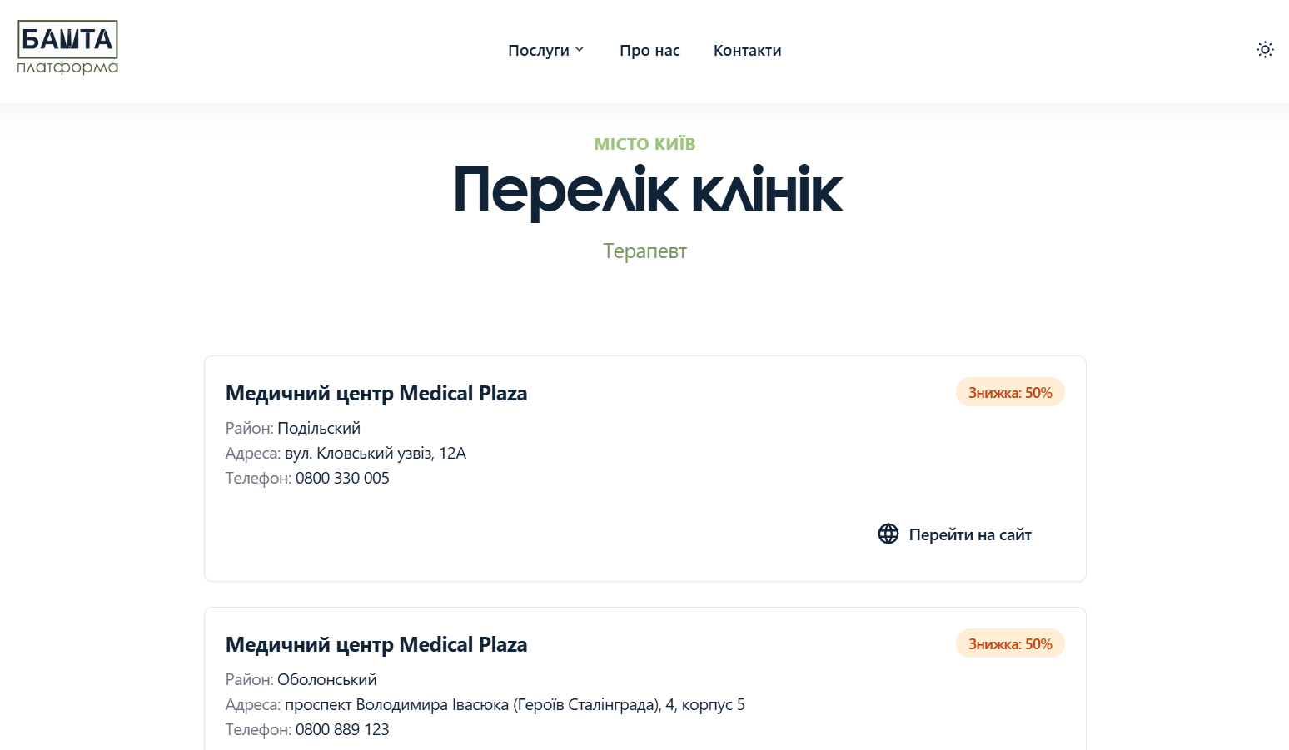Toggle the light/dark theme sun icon
Image resolution: width=1289 pixels, height=750 pixels.
tap(1265, 50)
